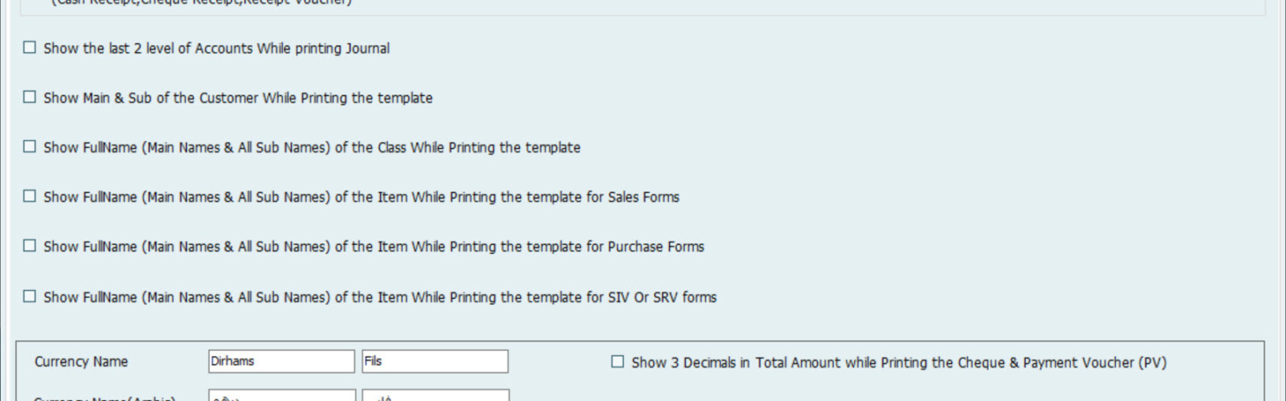Tick Show Main & Sub of the Customer checkbox
1286x401 pixels.
click(x=29, y=97)
